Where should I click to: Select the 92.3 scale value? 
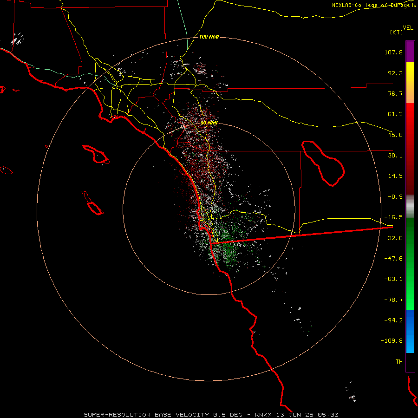click(395, 73)
